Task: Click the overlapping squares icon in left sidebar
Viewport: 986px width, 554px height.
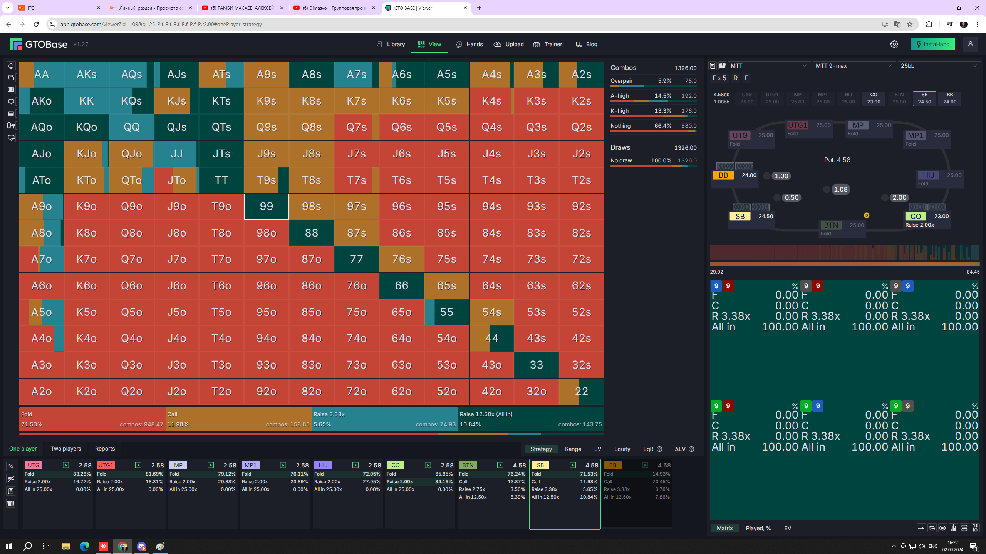Action: click(x=11, y=78)
